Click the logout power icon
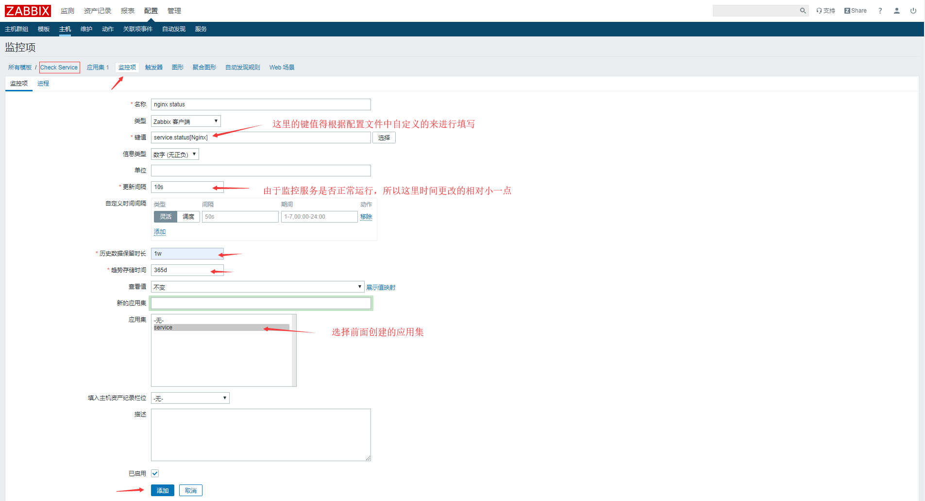 click(x=913, y=11)
